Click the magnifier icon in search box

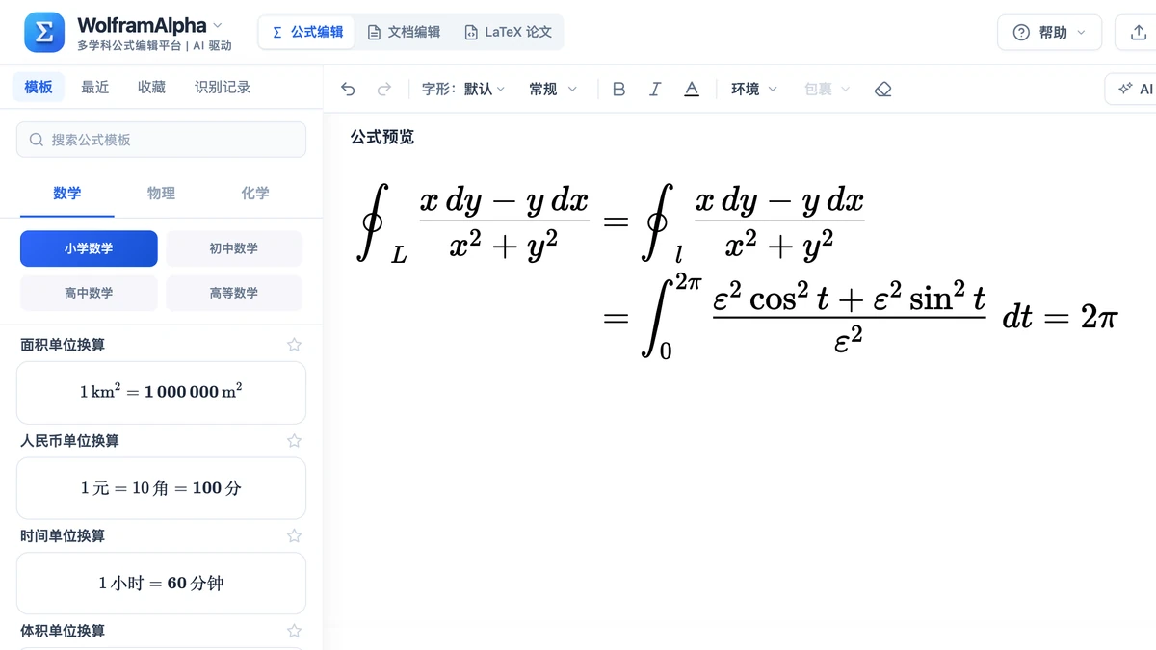[37, 140]
